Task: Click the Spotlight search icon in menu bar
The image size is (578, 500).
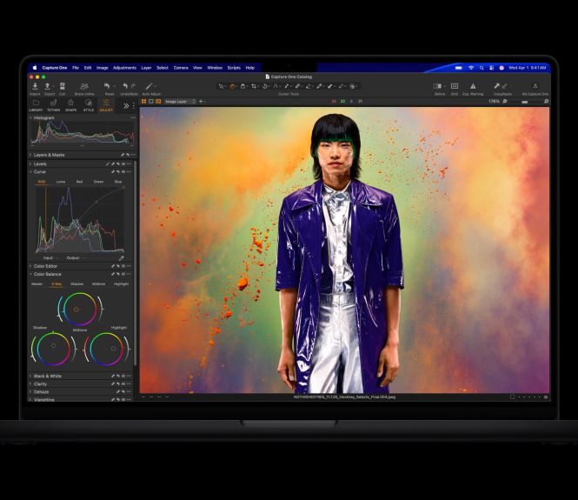Action: (482, 68)
